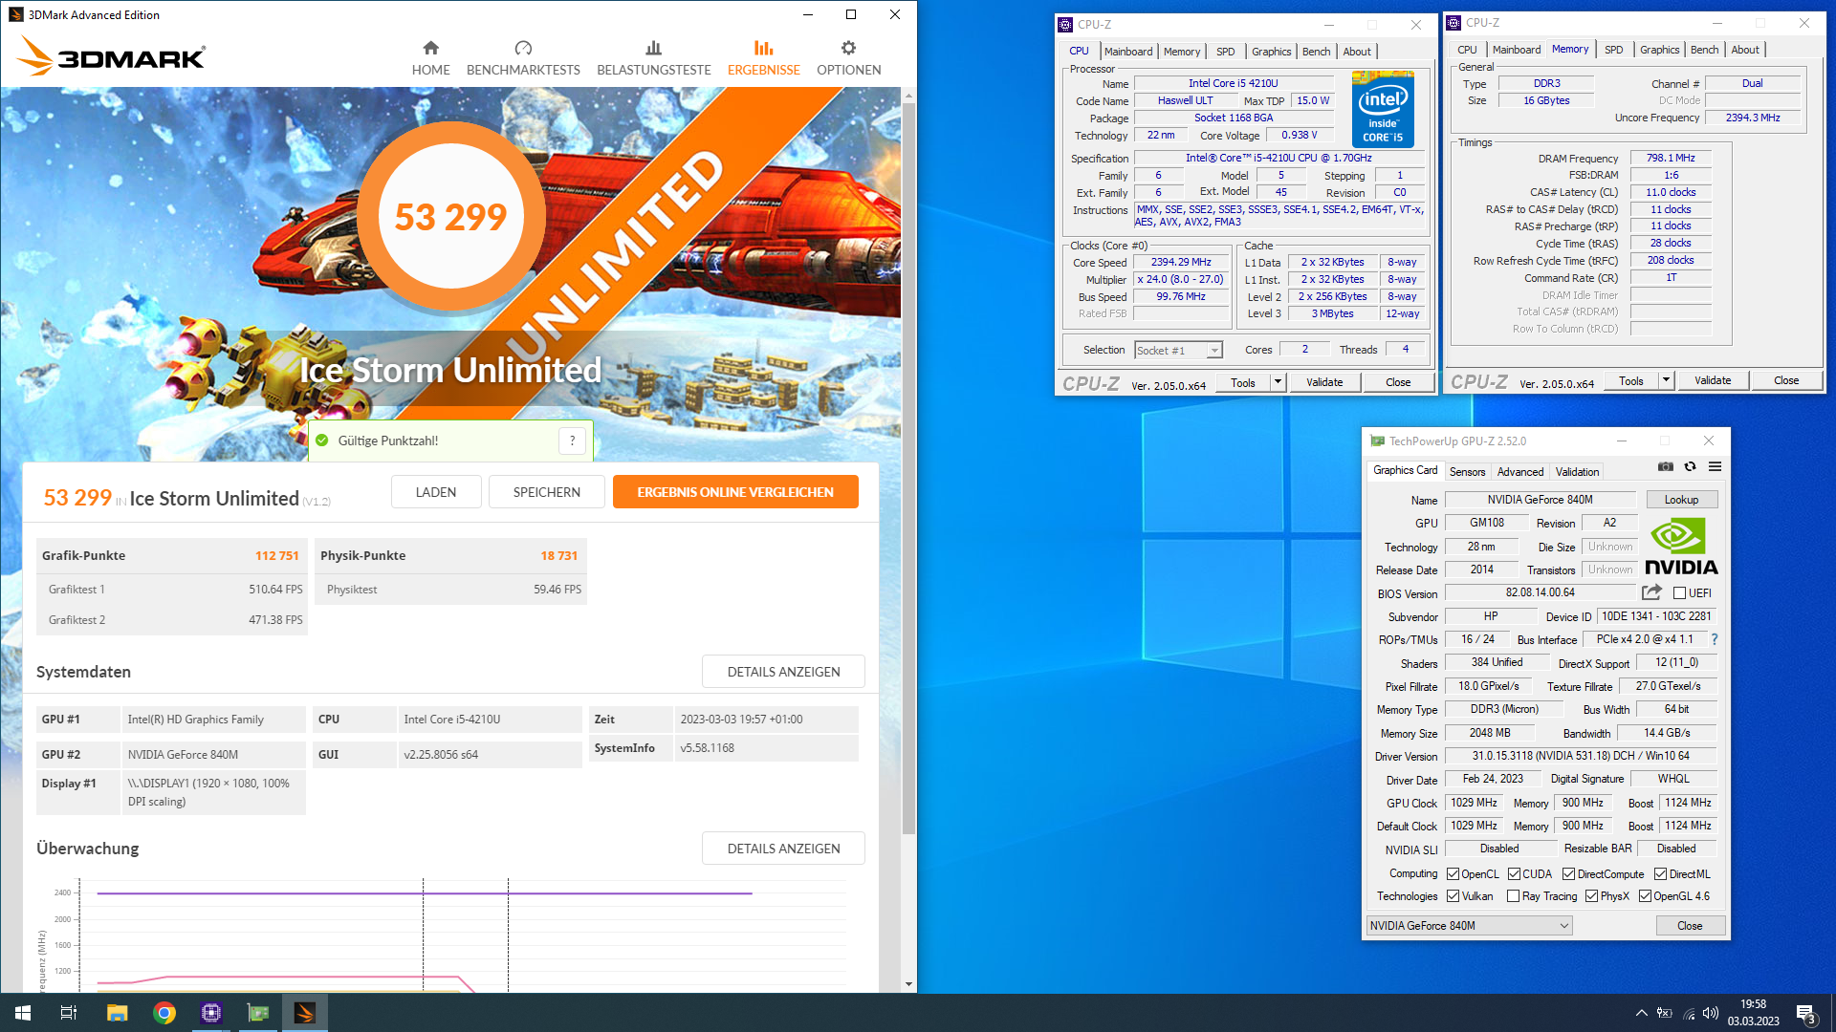Toggle the DirectCompute checkbox
This screenshot has width=1836, height=1032.
point(1568,874)
